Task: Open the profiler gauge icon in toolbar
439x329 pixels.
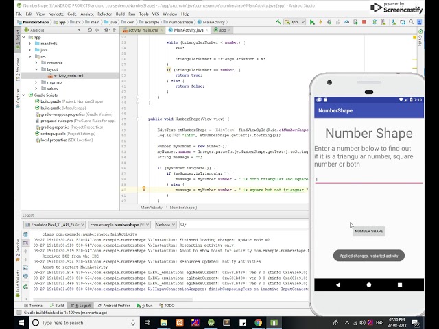Action: [346, 22]
